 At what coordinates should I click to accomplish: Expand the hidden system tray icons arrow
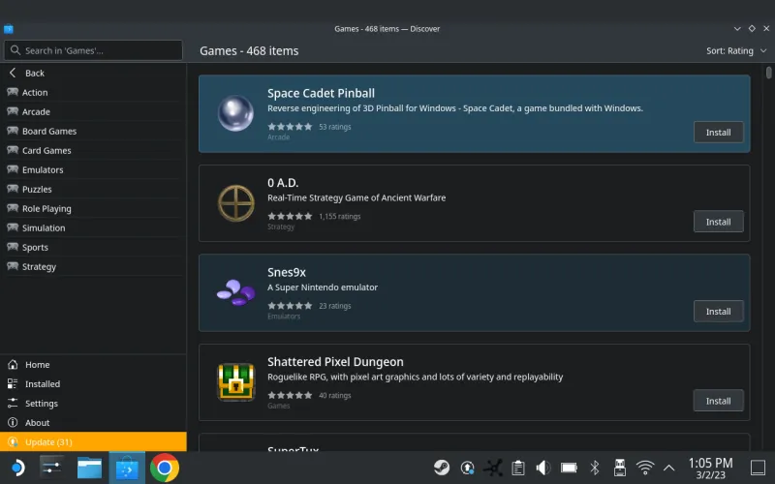click(x=668, y=468)
